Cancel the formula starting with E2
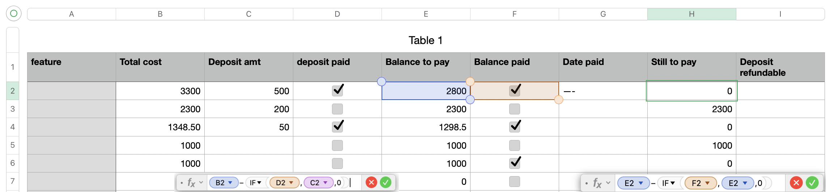826x192 pixels. pyautogui.click(x=796, y=183)
